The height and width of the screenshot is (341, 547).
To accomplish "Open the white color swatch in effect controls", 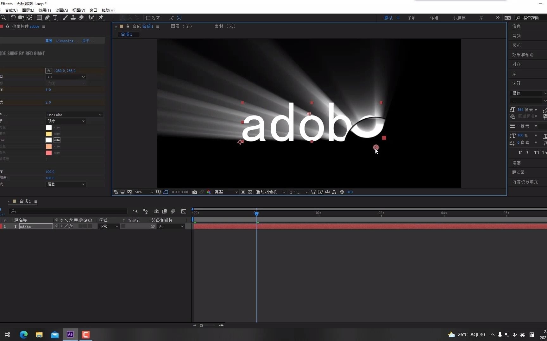I will (48, 128).
